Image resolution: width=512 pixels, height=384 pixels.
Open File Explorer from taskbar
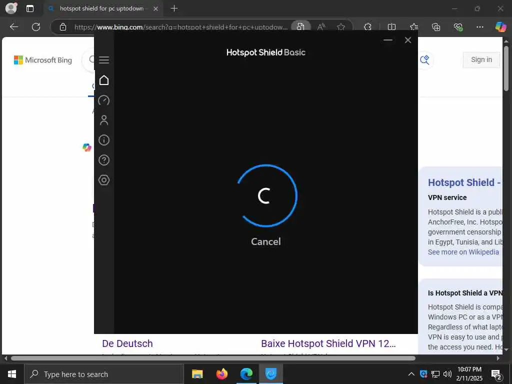(197, 374)
